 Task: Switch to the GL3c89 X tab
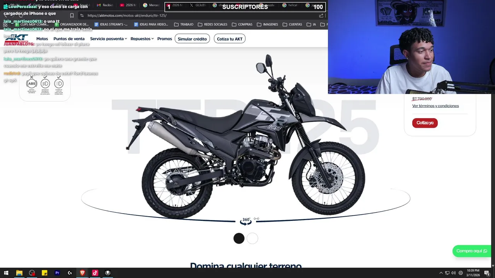click(x=197, y=5)
